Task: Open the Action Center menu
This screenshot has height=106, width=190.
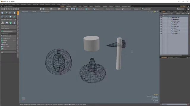Action: point(80,9)
